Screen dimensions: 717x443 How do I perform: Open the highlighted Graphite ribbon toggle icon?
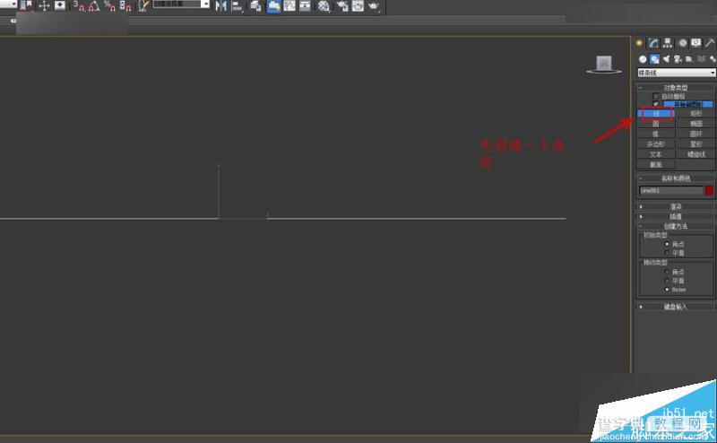(274, 6)
